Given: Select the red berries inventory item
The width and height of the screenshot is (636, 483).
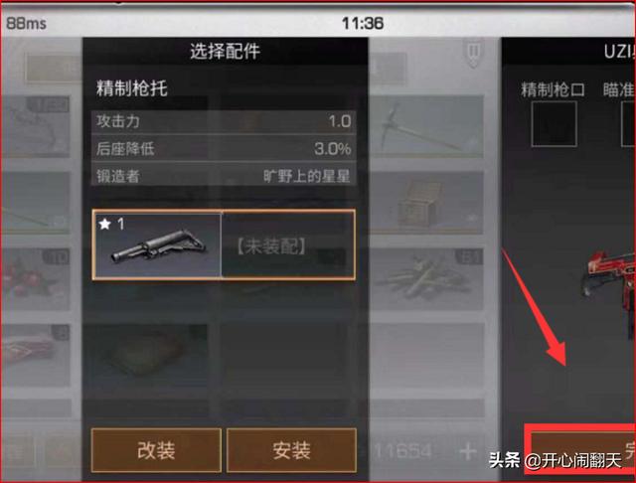Looking at the screenshot, I should tap(36, 279).
